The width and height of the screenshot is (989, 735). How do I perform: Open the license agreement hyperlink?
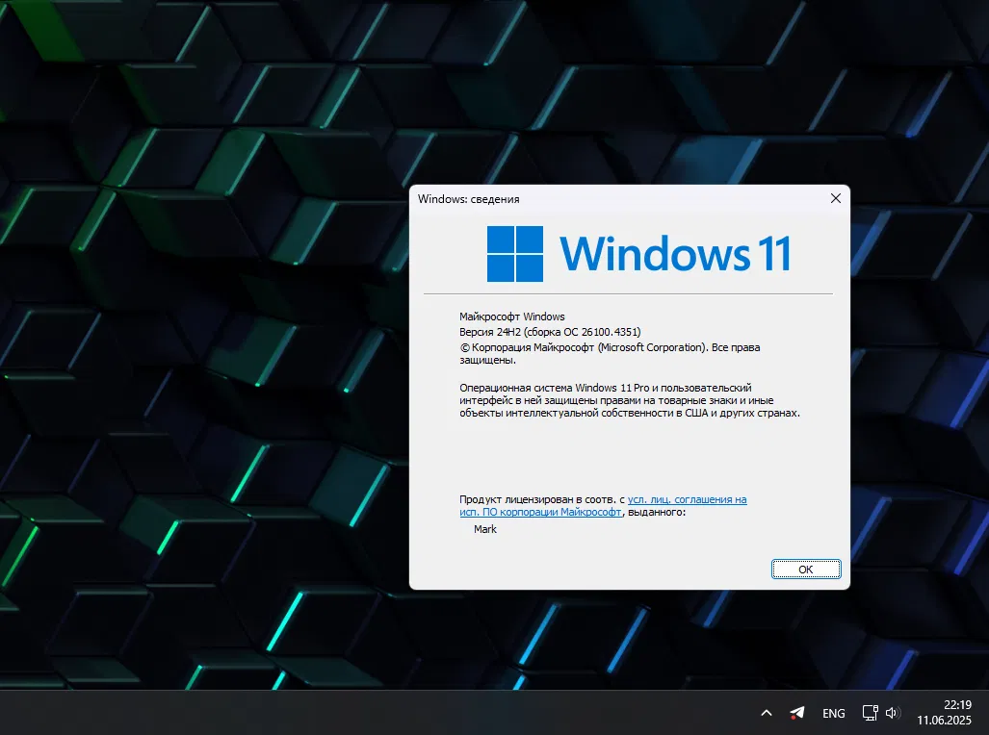pyautogui.click(x=687, y=499)
